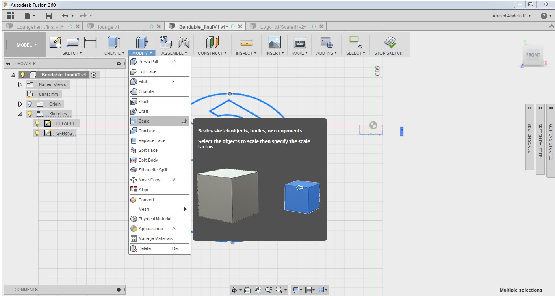Viewport: 555px width, 296px height.
Task: Expand the COMMENTS panel plus button
Action: [x=119, y=290]
